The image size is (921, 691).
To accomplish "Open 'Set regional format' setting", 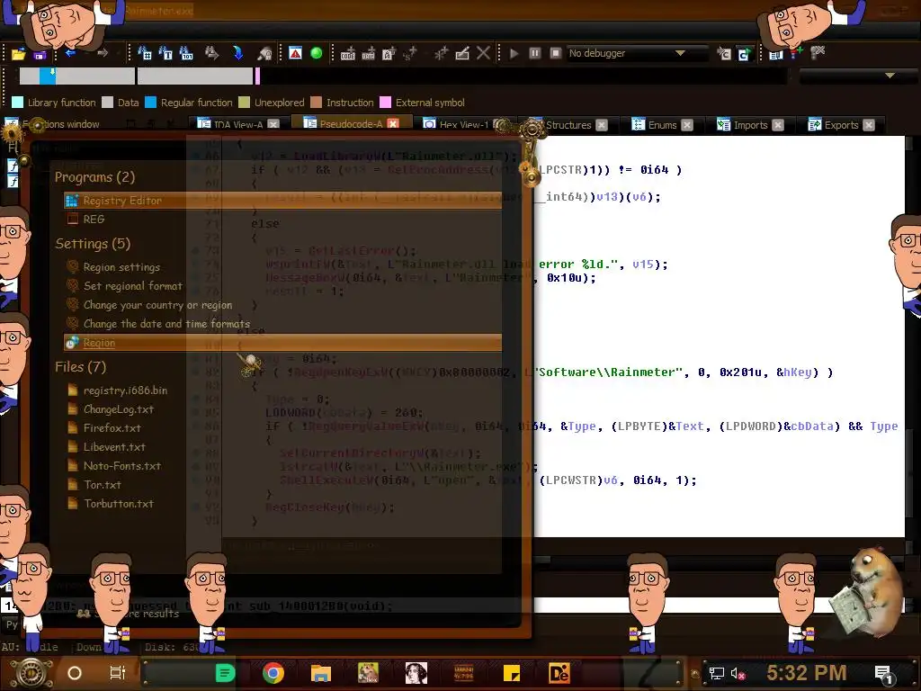I will coord(133,285).
